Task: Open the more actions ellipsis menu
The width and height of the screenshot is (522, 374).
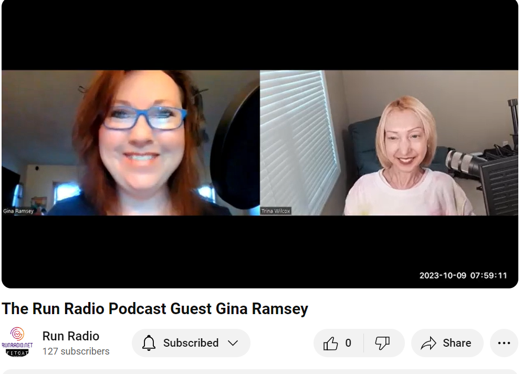Action: 504,343
